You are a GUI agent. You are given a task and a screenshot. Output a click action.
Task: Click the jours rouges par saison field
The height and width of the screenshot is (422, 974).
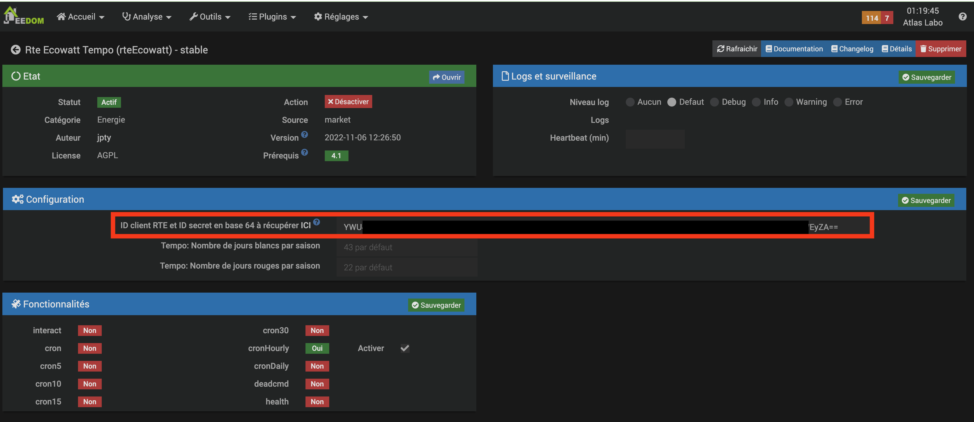[406, 267]
